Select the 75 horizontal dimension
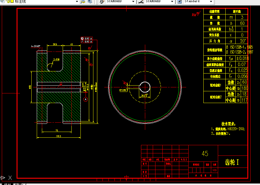260x185 pixels. pos(57,131)
